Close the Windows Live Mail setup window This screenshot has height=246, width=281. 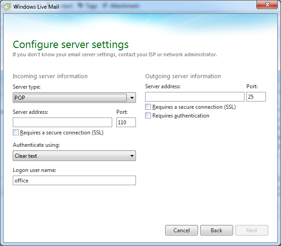(268, 5)
